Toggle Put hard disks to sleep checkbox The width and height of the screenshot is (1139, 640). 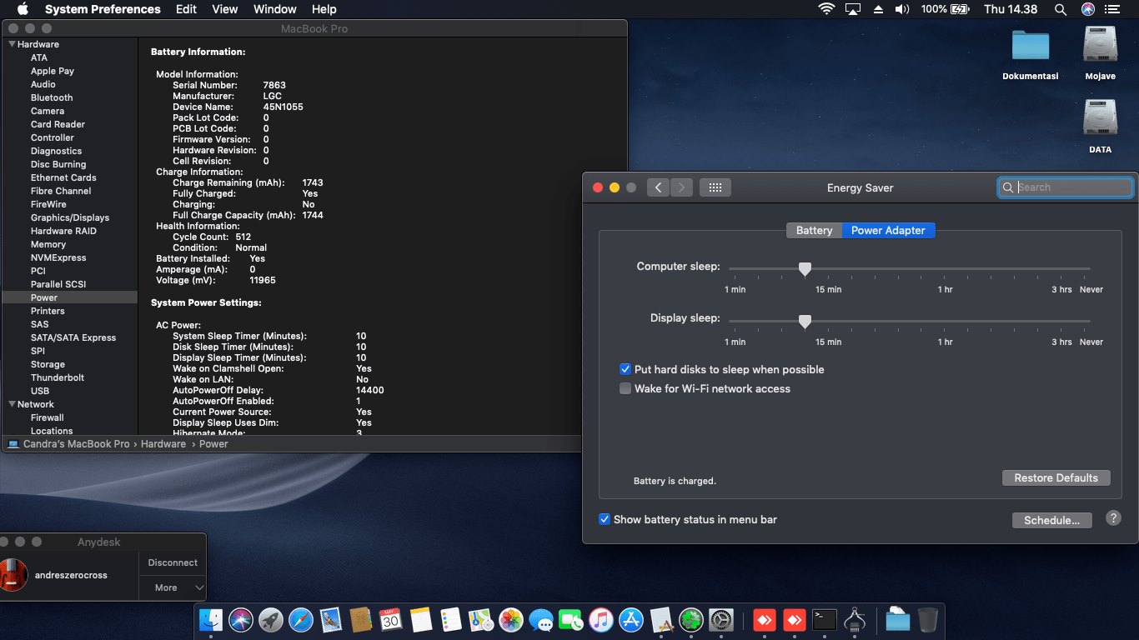click(625, 369)
